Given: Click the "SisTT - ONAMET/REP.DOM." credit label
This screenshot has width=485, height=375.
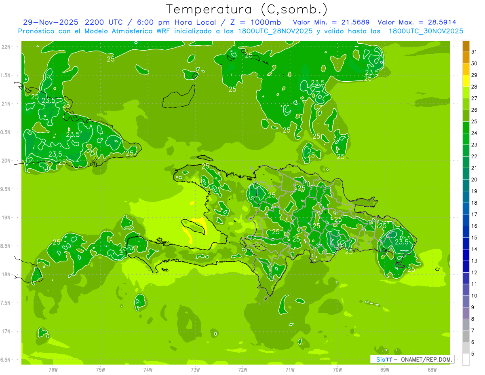Looking at the screenshot, I should tap(413, 359).
